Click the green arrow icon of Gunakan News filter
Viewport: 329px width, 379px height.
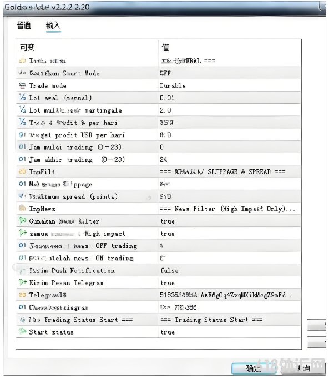pyautogui.click(x=23, y=221)
